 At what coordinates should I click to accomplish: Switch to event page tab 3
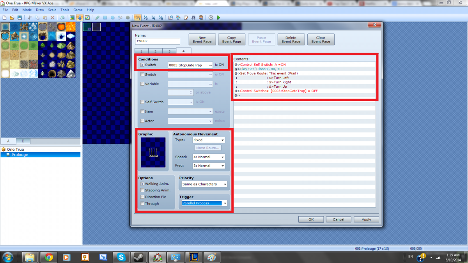[169, 51]
